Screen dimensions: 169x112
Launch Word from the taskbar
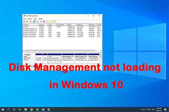(x=43, y=109)
